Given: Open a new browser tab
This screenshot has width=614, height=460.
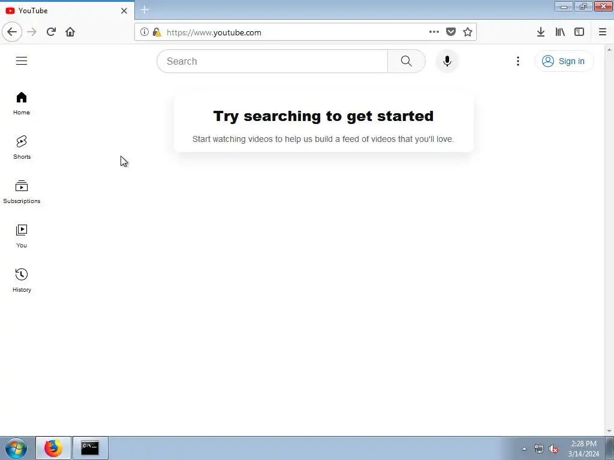Looking at the screenshot, I should 145,10.
